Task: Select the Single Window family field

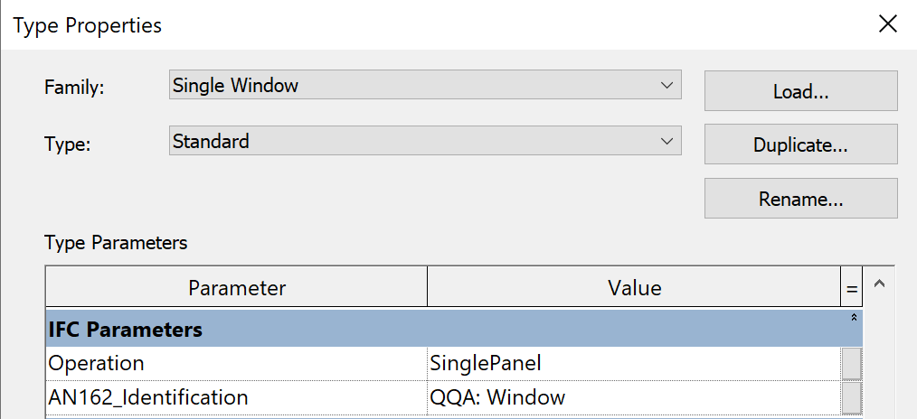Action: pos(425,85)
